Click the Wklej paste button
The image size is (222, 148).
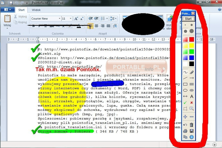pos(7,21)
